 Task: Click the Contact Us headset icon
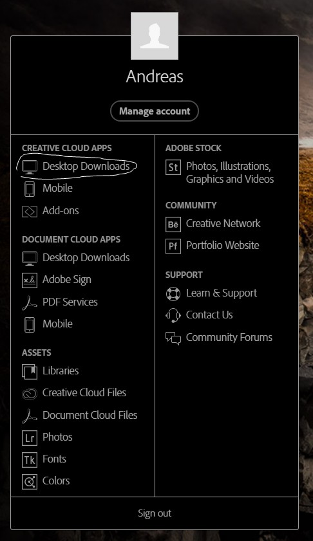coord(173,316)
